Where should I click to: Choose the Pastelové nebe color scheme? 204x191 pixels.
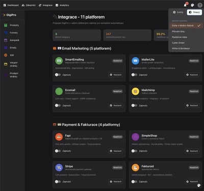click(x=186, y=37)
